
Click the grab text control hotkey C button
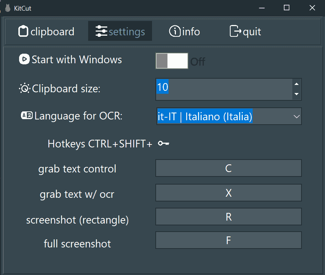pos(228,168)
